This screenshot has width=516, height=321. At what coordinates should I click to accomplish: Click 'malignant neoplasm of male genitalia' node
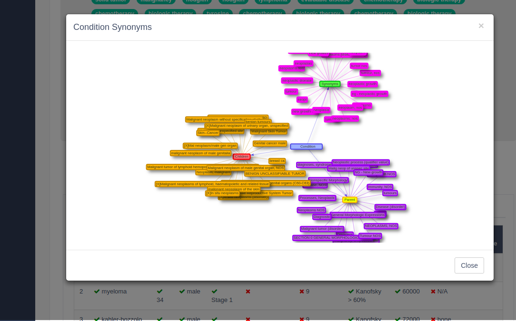click(x=200, y=153)
